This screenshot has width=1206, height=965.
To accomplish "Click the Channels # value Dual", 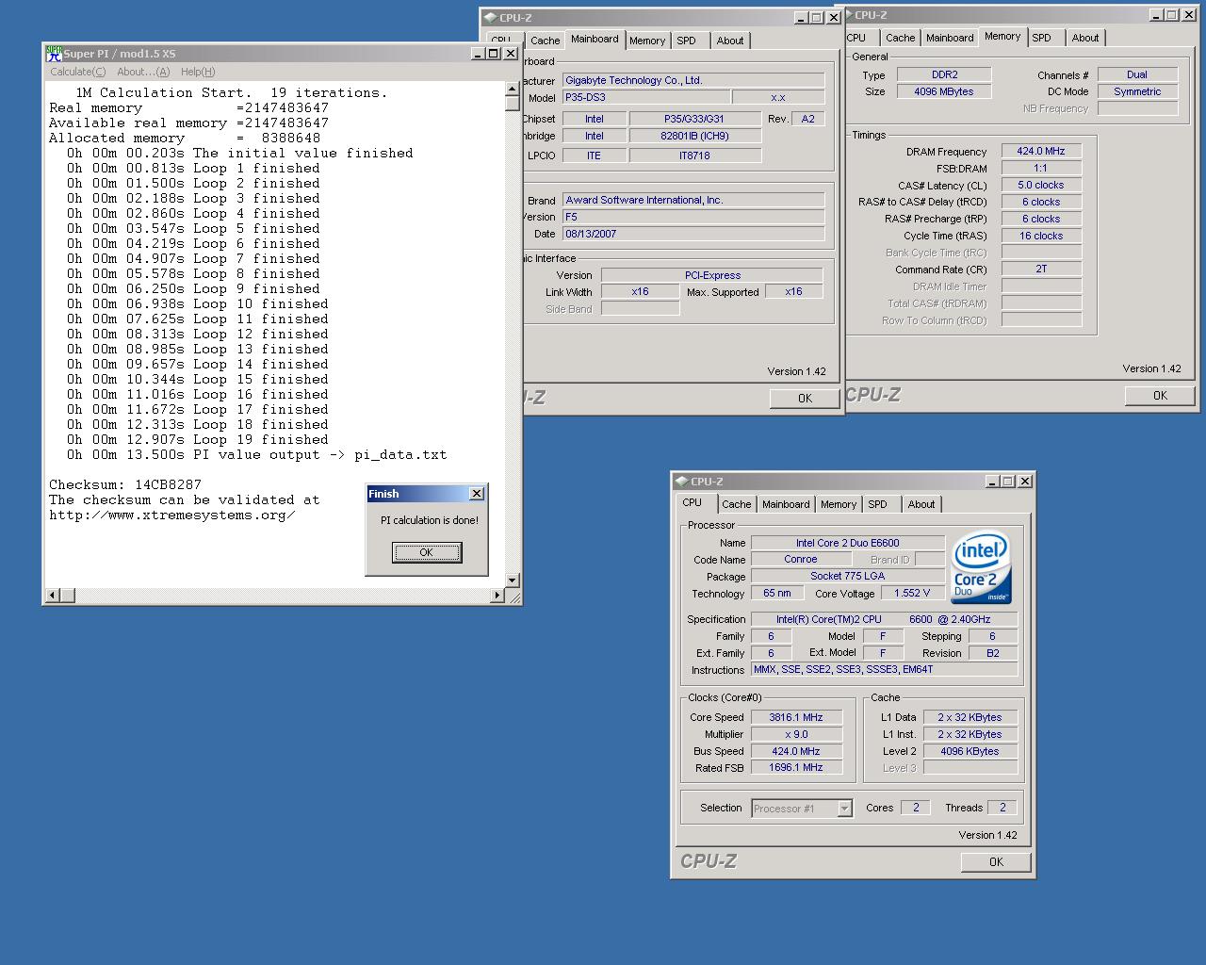I will (1137, 74).
